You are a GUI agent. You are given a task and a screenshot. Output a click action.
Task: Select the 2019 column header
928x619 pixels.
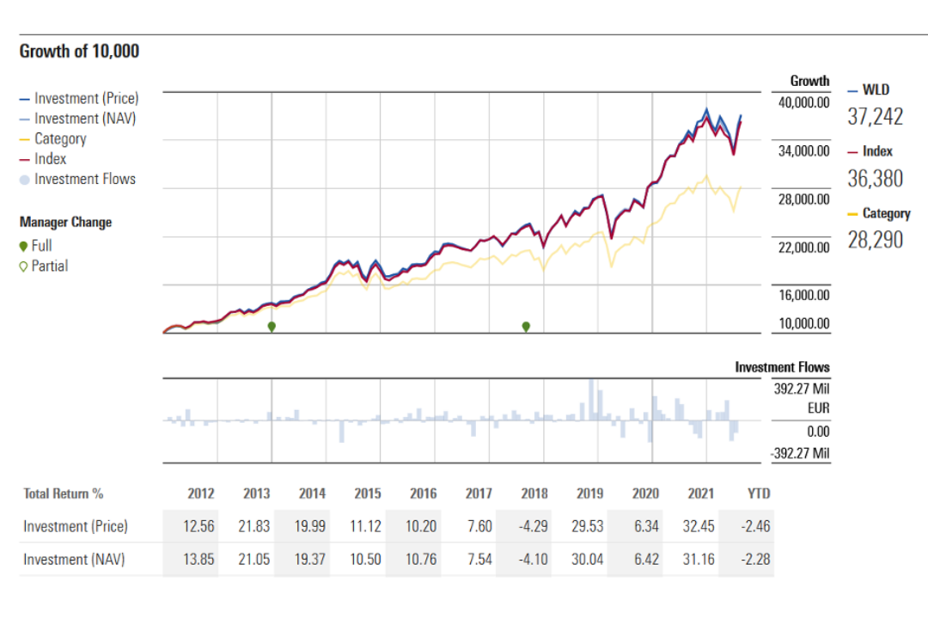pyautogui.click(x=589, y=493)
